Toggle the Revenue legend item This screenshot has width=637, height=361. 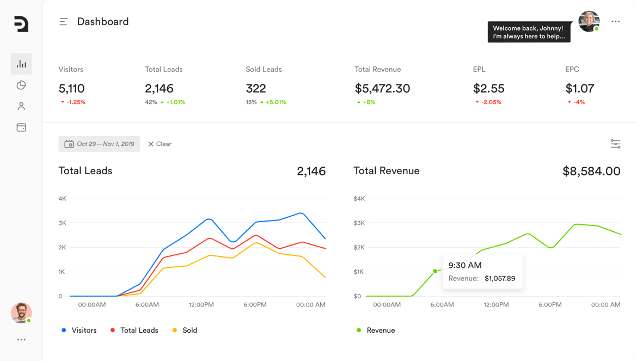(376, 331)
